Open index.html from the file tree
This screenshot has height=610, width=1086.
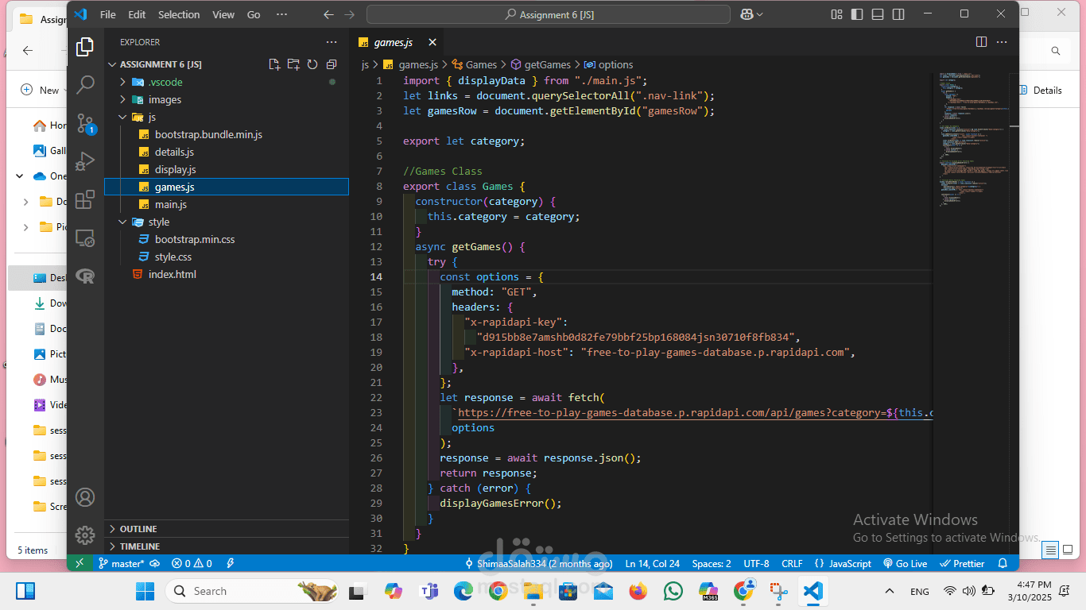172,274
